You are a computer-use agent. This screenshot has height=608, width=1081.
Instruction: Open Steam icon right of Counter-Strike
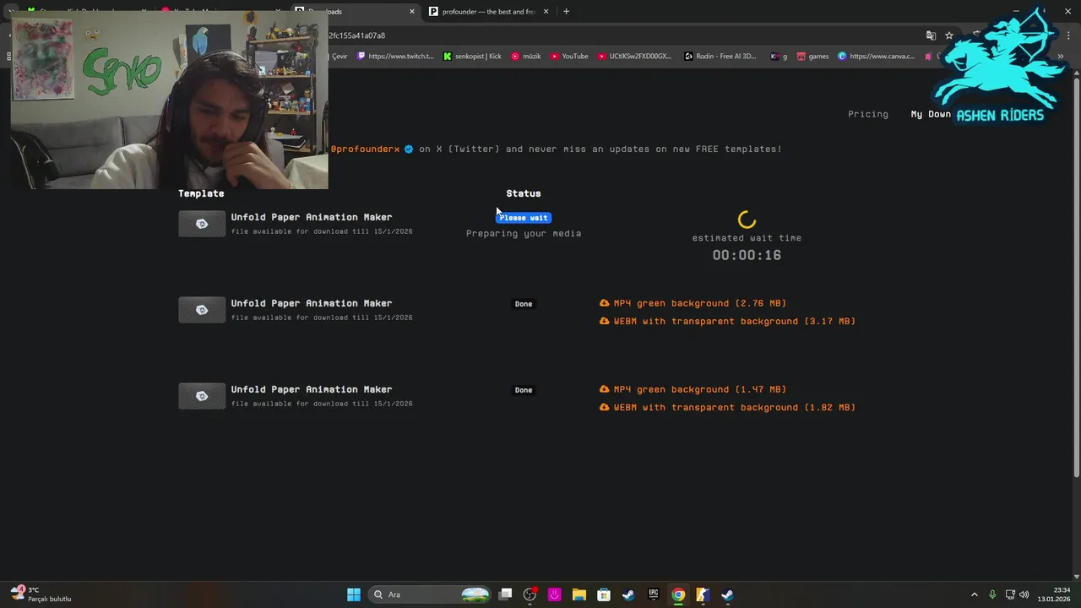click(x=727, y=594)
